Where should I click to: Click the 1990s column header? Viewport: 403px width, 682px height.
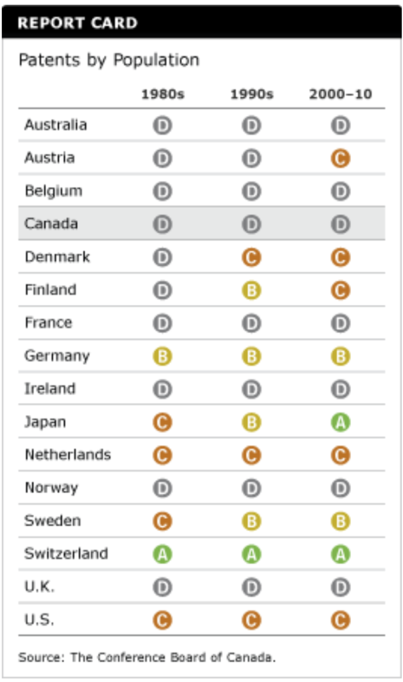(251, 95)
